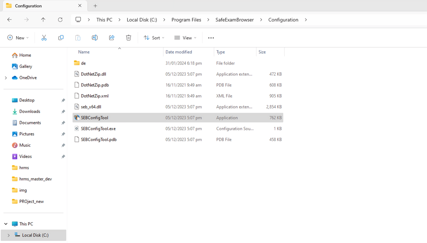
Task: Select DotNetZip.dll file
Action: pos(178,74)
